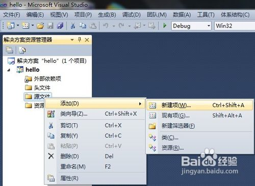Open the 调试(D) menu

coord(132,15)
